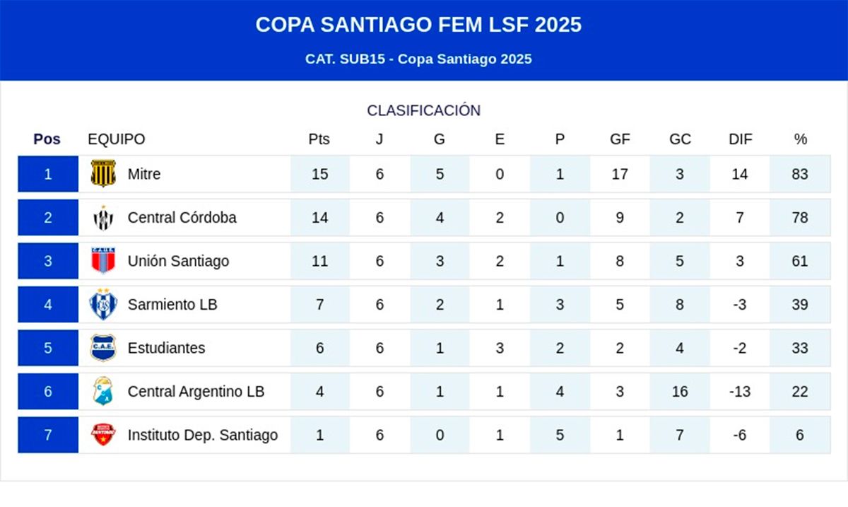Screen dimensions: 848x507
Task: Click position 7 blue cell
Action: coord(48,435)
